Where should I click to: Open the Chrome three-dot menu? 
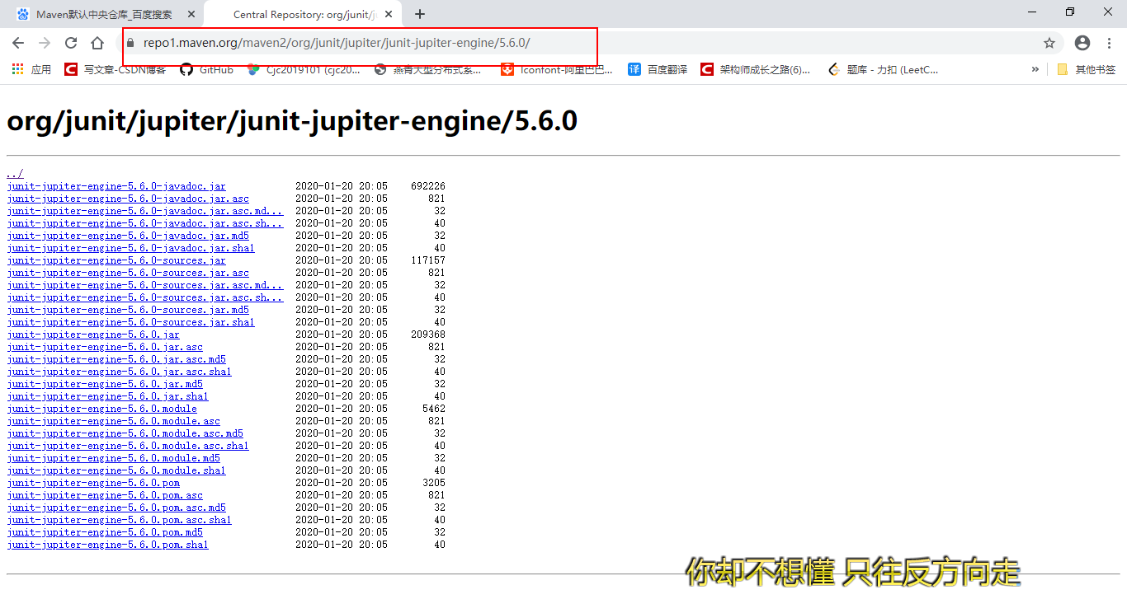1110,43
